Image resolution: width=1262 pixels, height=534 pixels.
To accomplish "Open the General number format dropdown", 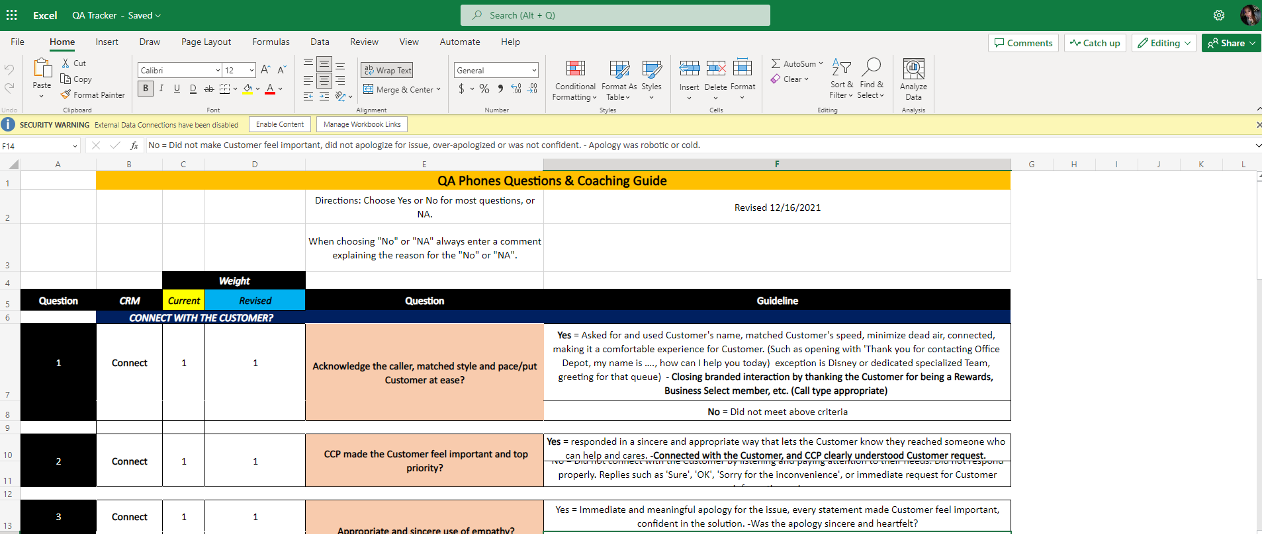I will click(534, 70).
